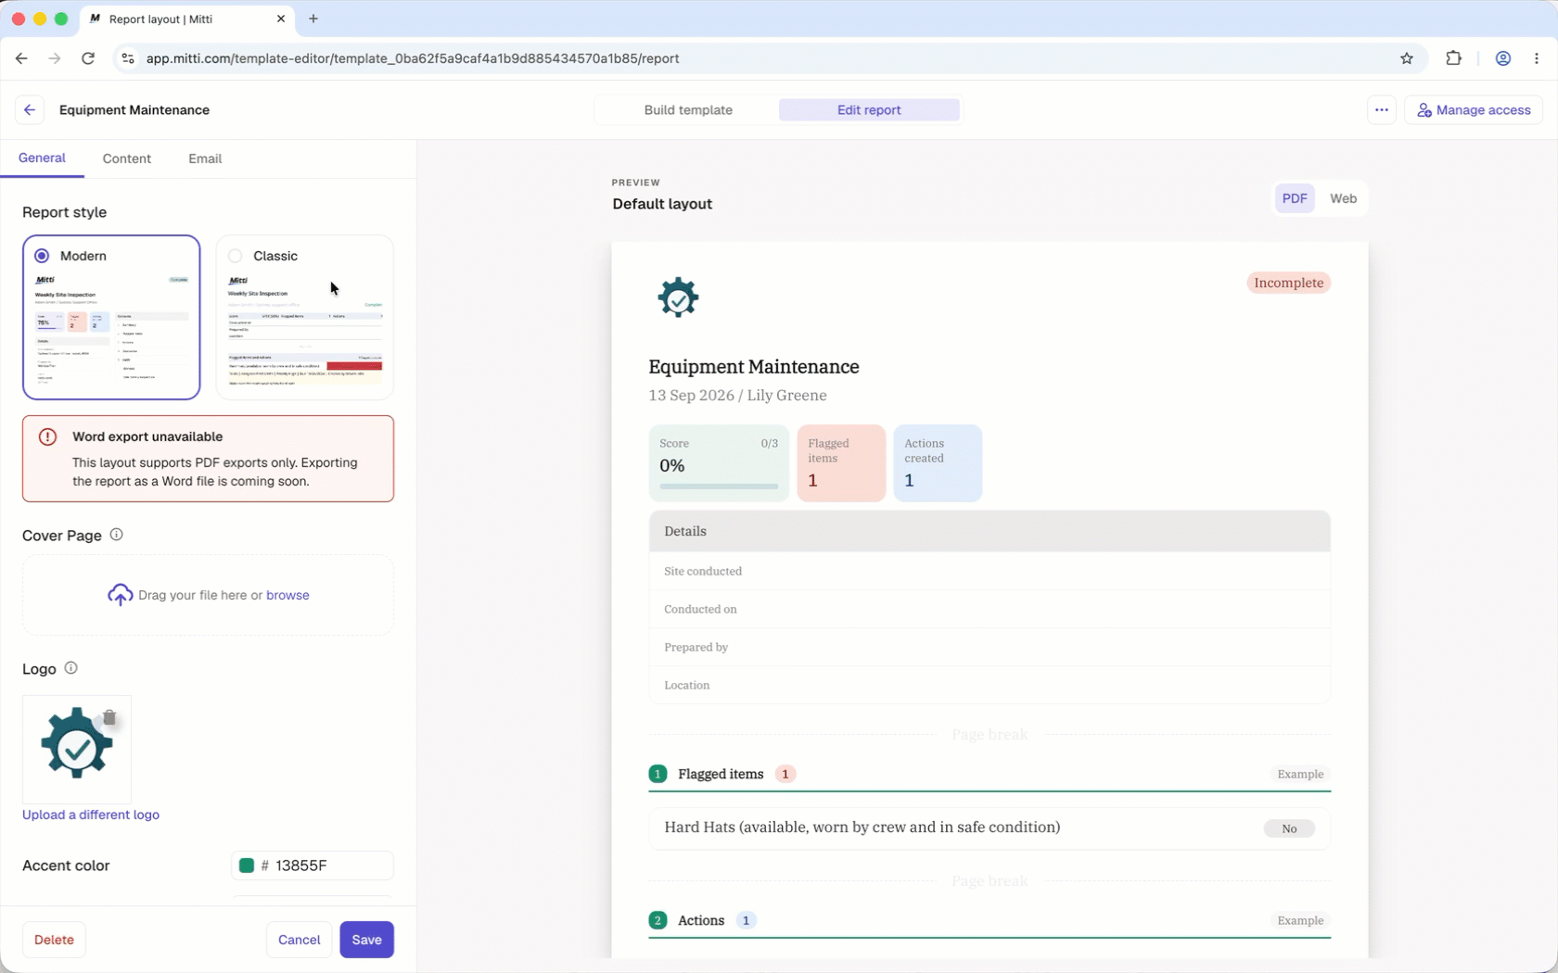Image resolution: width=1558 pixels, height=973 pixels.
Task: Switch preview to PDF mode
Action: click(x=1295, y=198)
